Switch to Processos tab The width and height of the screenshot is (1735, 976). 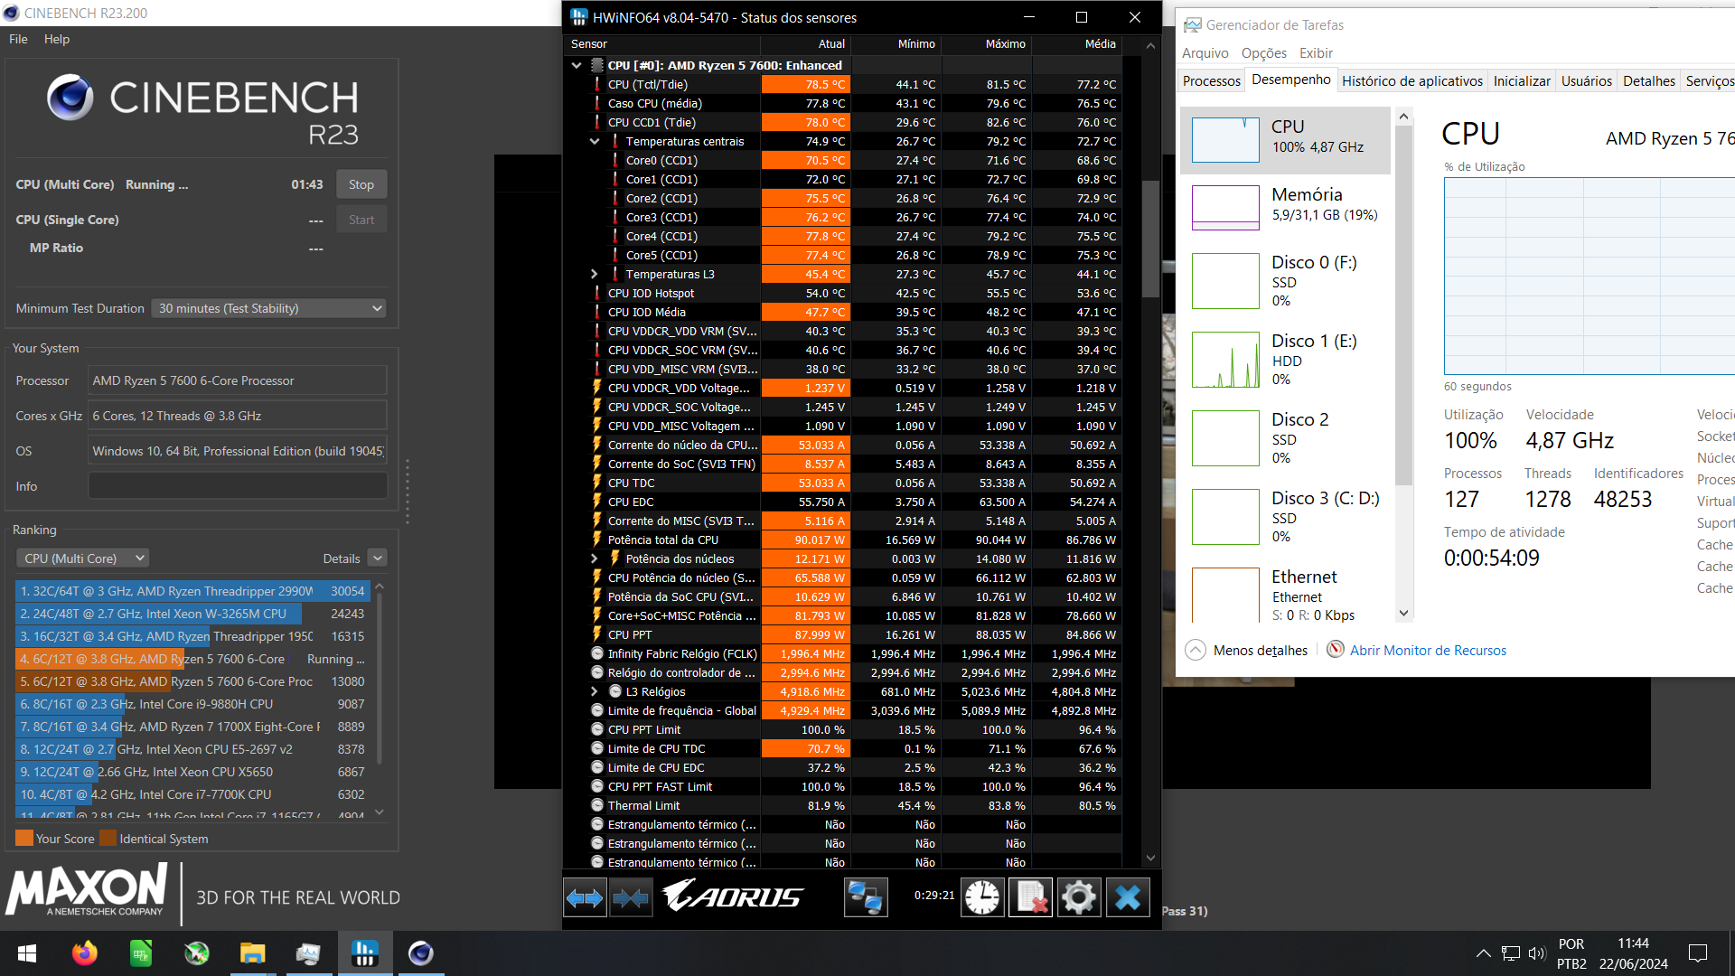click(1212, 80)
